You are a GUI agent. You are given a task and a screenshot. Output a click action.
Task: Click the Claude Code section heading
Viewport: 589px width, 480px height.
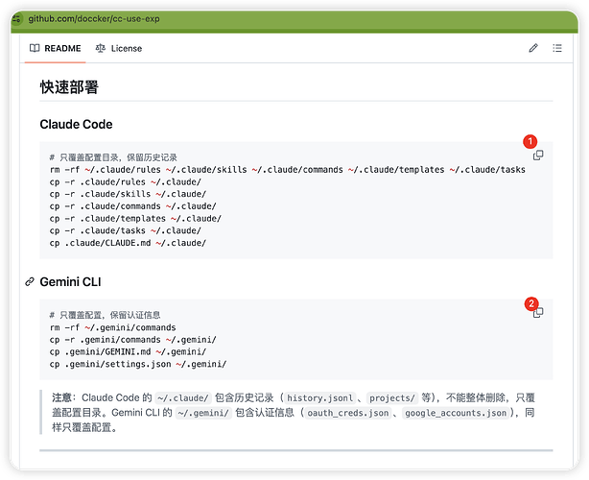[76, 124]
